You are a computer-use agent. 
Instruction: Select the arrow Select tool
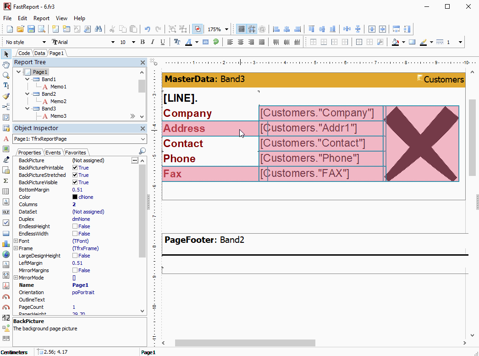[6, 54]
